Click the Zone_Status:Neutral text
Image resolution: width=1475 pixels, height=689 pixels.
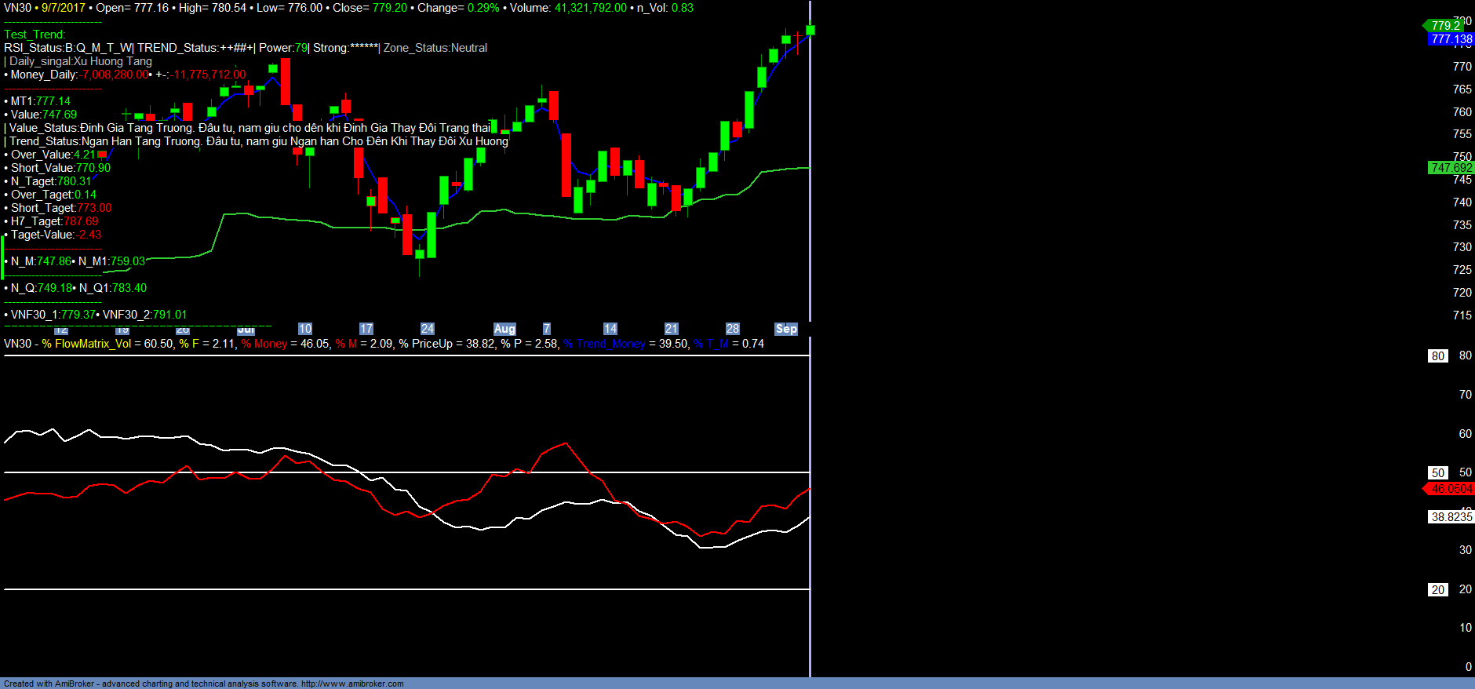click(435, 48)
